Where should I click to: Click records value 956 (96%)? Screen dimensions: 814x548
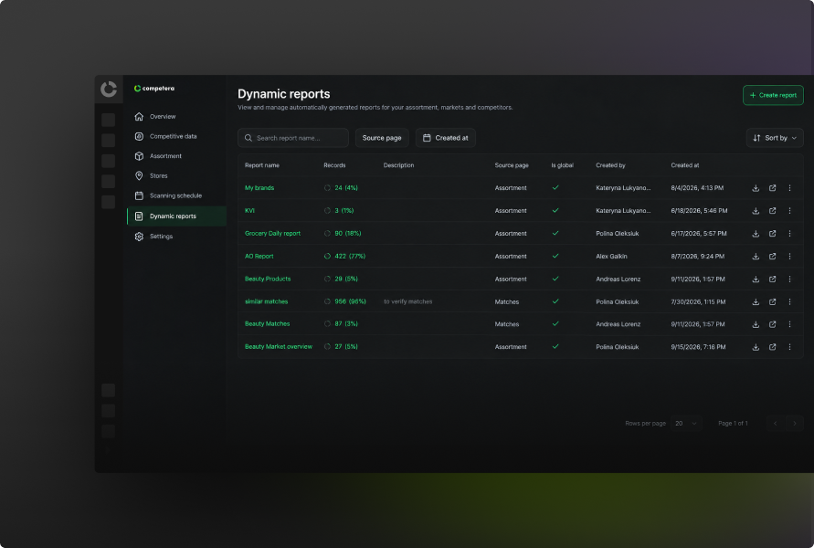pyautogui.click(x=351, y=301)
